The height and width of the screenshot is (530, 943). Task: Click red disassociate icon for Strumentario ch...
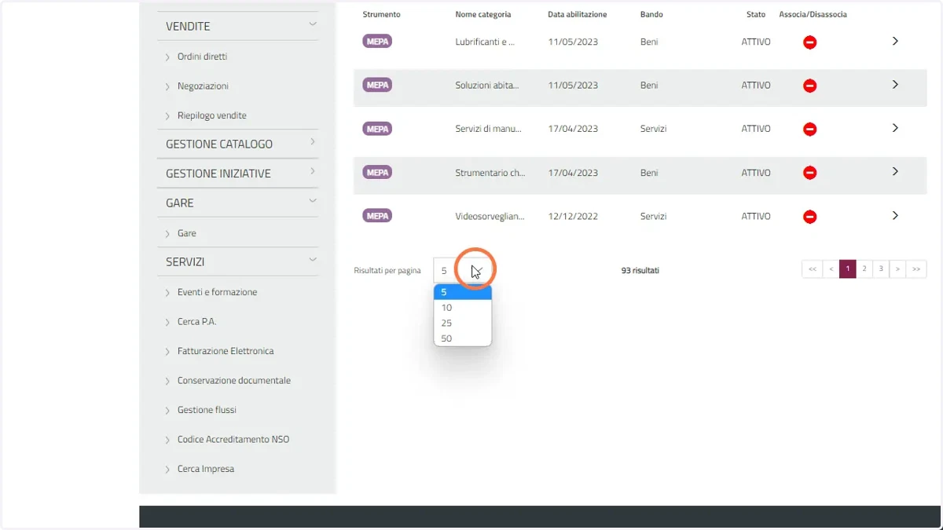[809, 173]
